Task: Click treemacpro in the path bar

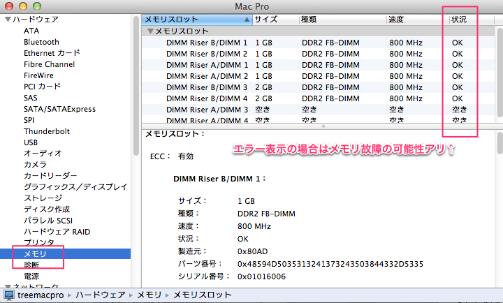Action: (41, 295)
